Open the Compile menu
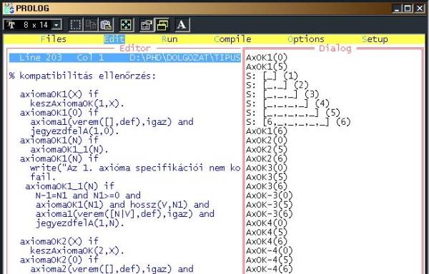This screenshot has width=429, height=274. tap(232, 39)
